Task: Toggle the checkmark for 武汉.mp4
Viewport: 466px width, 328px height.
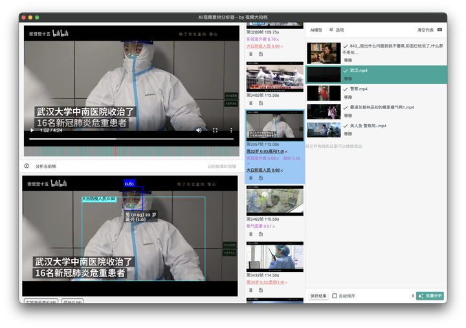Action: [346, 70]
